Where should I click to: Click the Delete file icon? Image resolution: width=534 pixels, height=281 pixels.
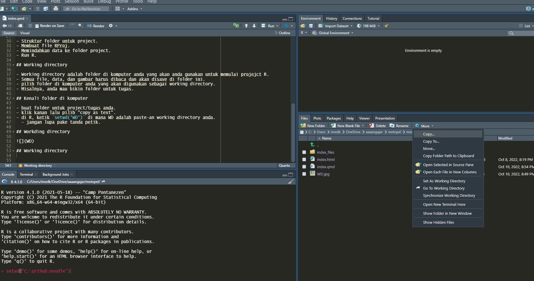pos(372,126)
